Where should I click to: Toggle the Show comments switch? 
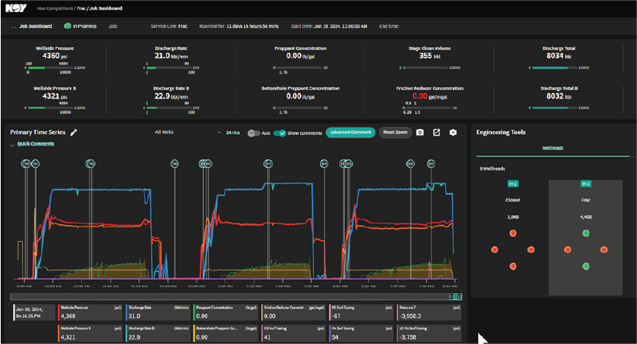[280, 133]
